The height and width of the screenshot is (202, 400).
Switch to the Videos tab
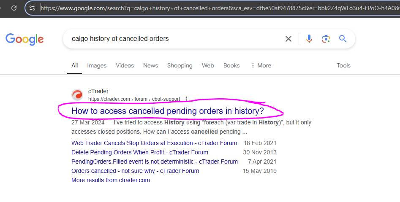coord(125,65)
